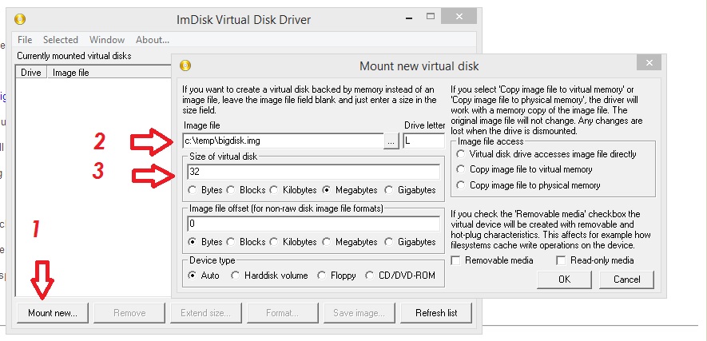Screen dimensions: 707x341
Task: Browse for image file using ... button
Action: [x=391, y=141]
